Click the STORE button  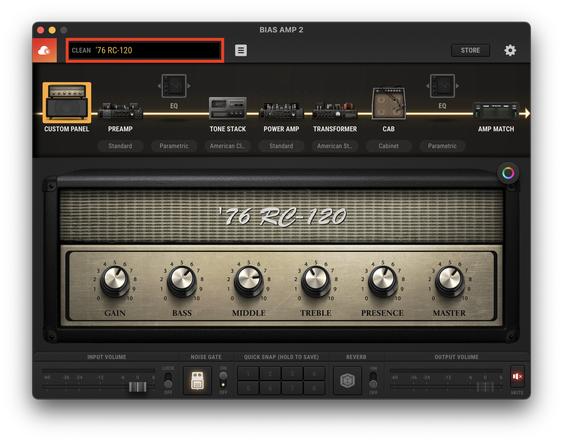pos(470,50)
